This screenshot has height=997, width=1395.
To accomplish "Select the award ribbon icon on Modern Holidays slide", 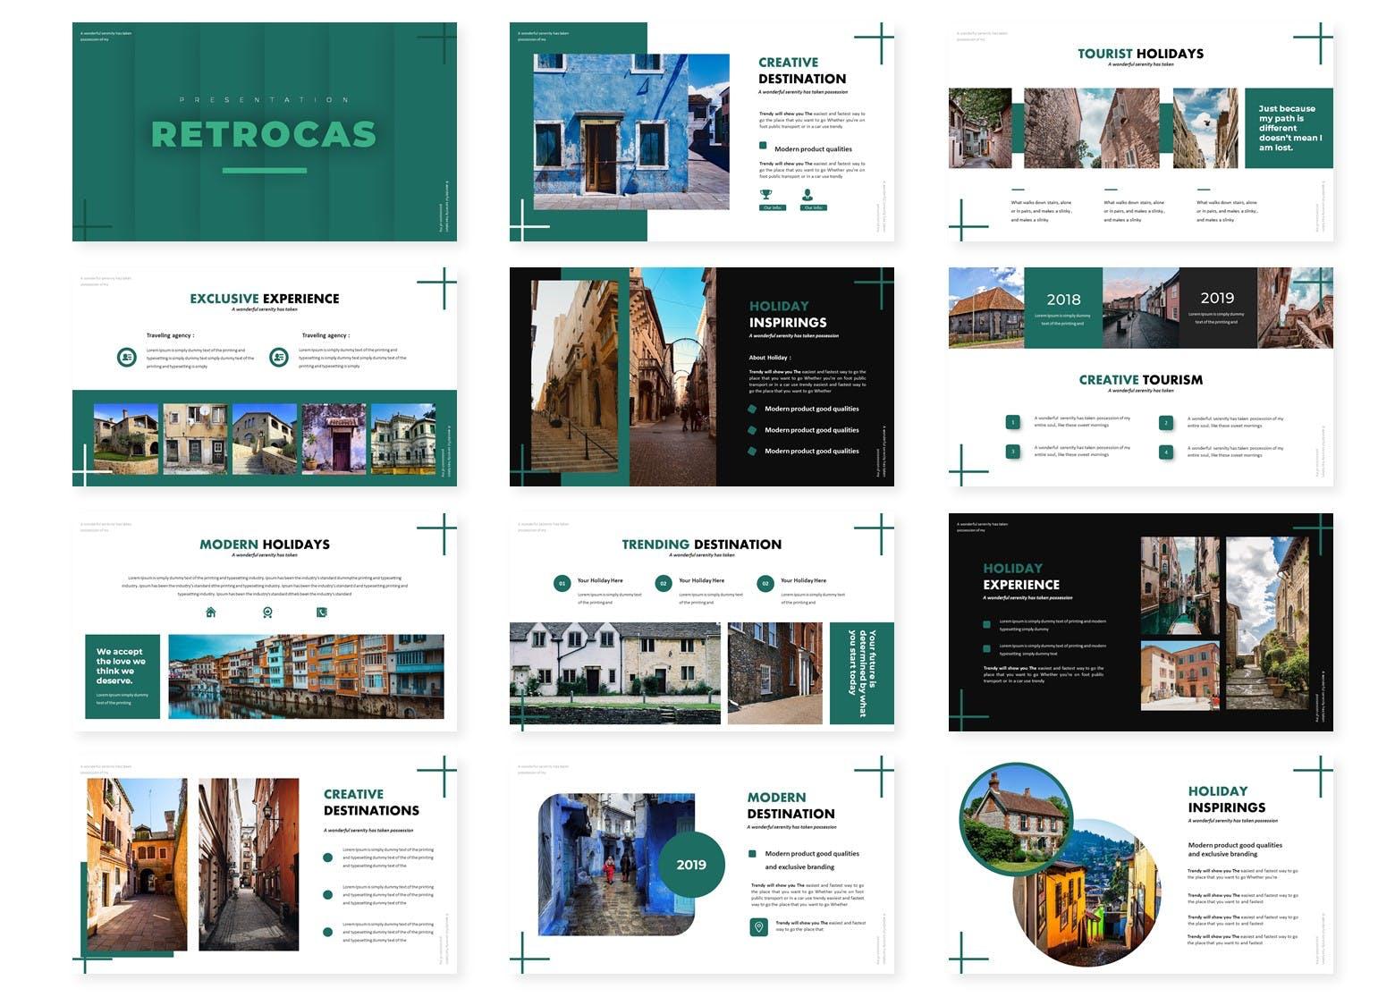I will (x=267, y=613).
